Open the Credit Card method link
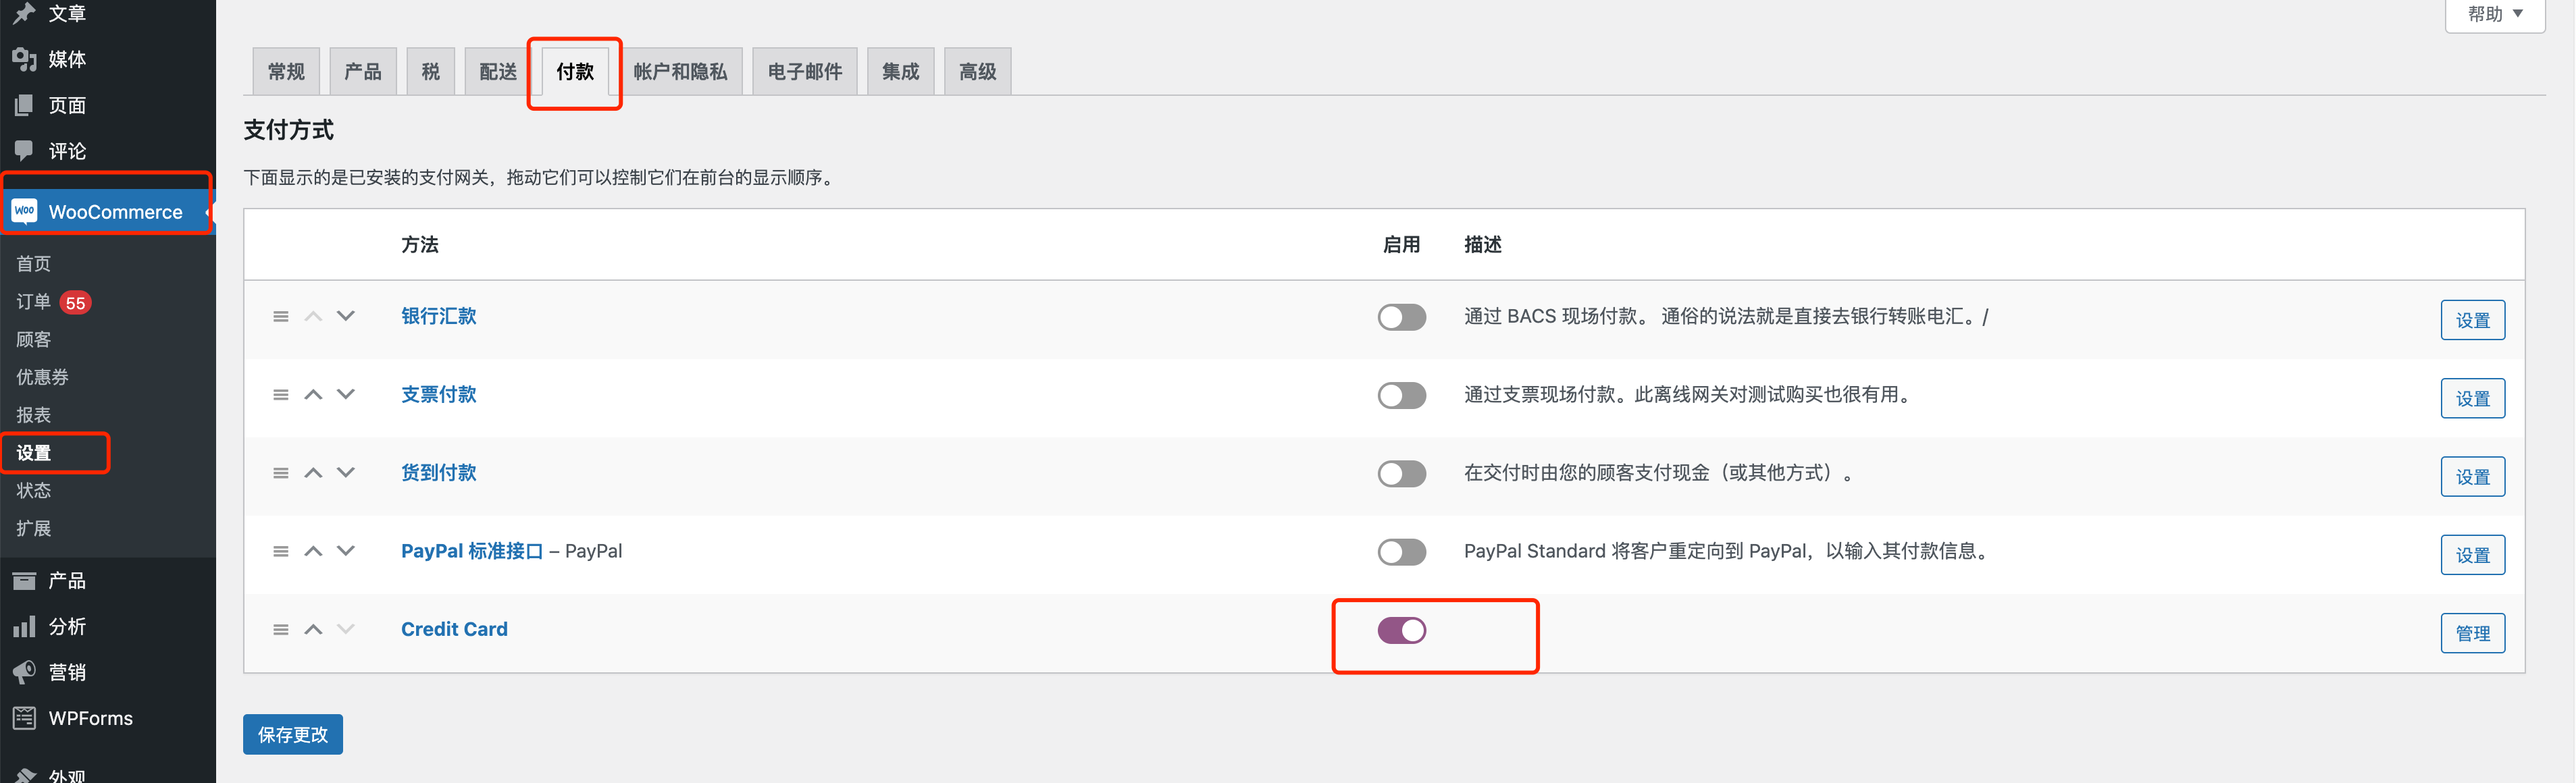 [x=454, y=630]
